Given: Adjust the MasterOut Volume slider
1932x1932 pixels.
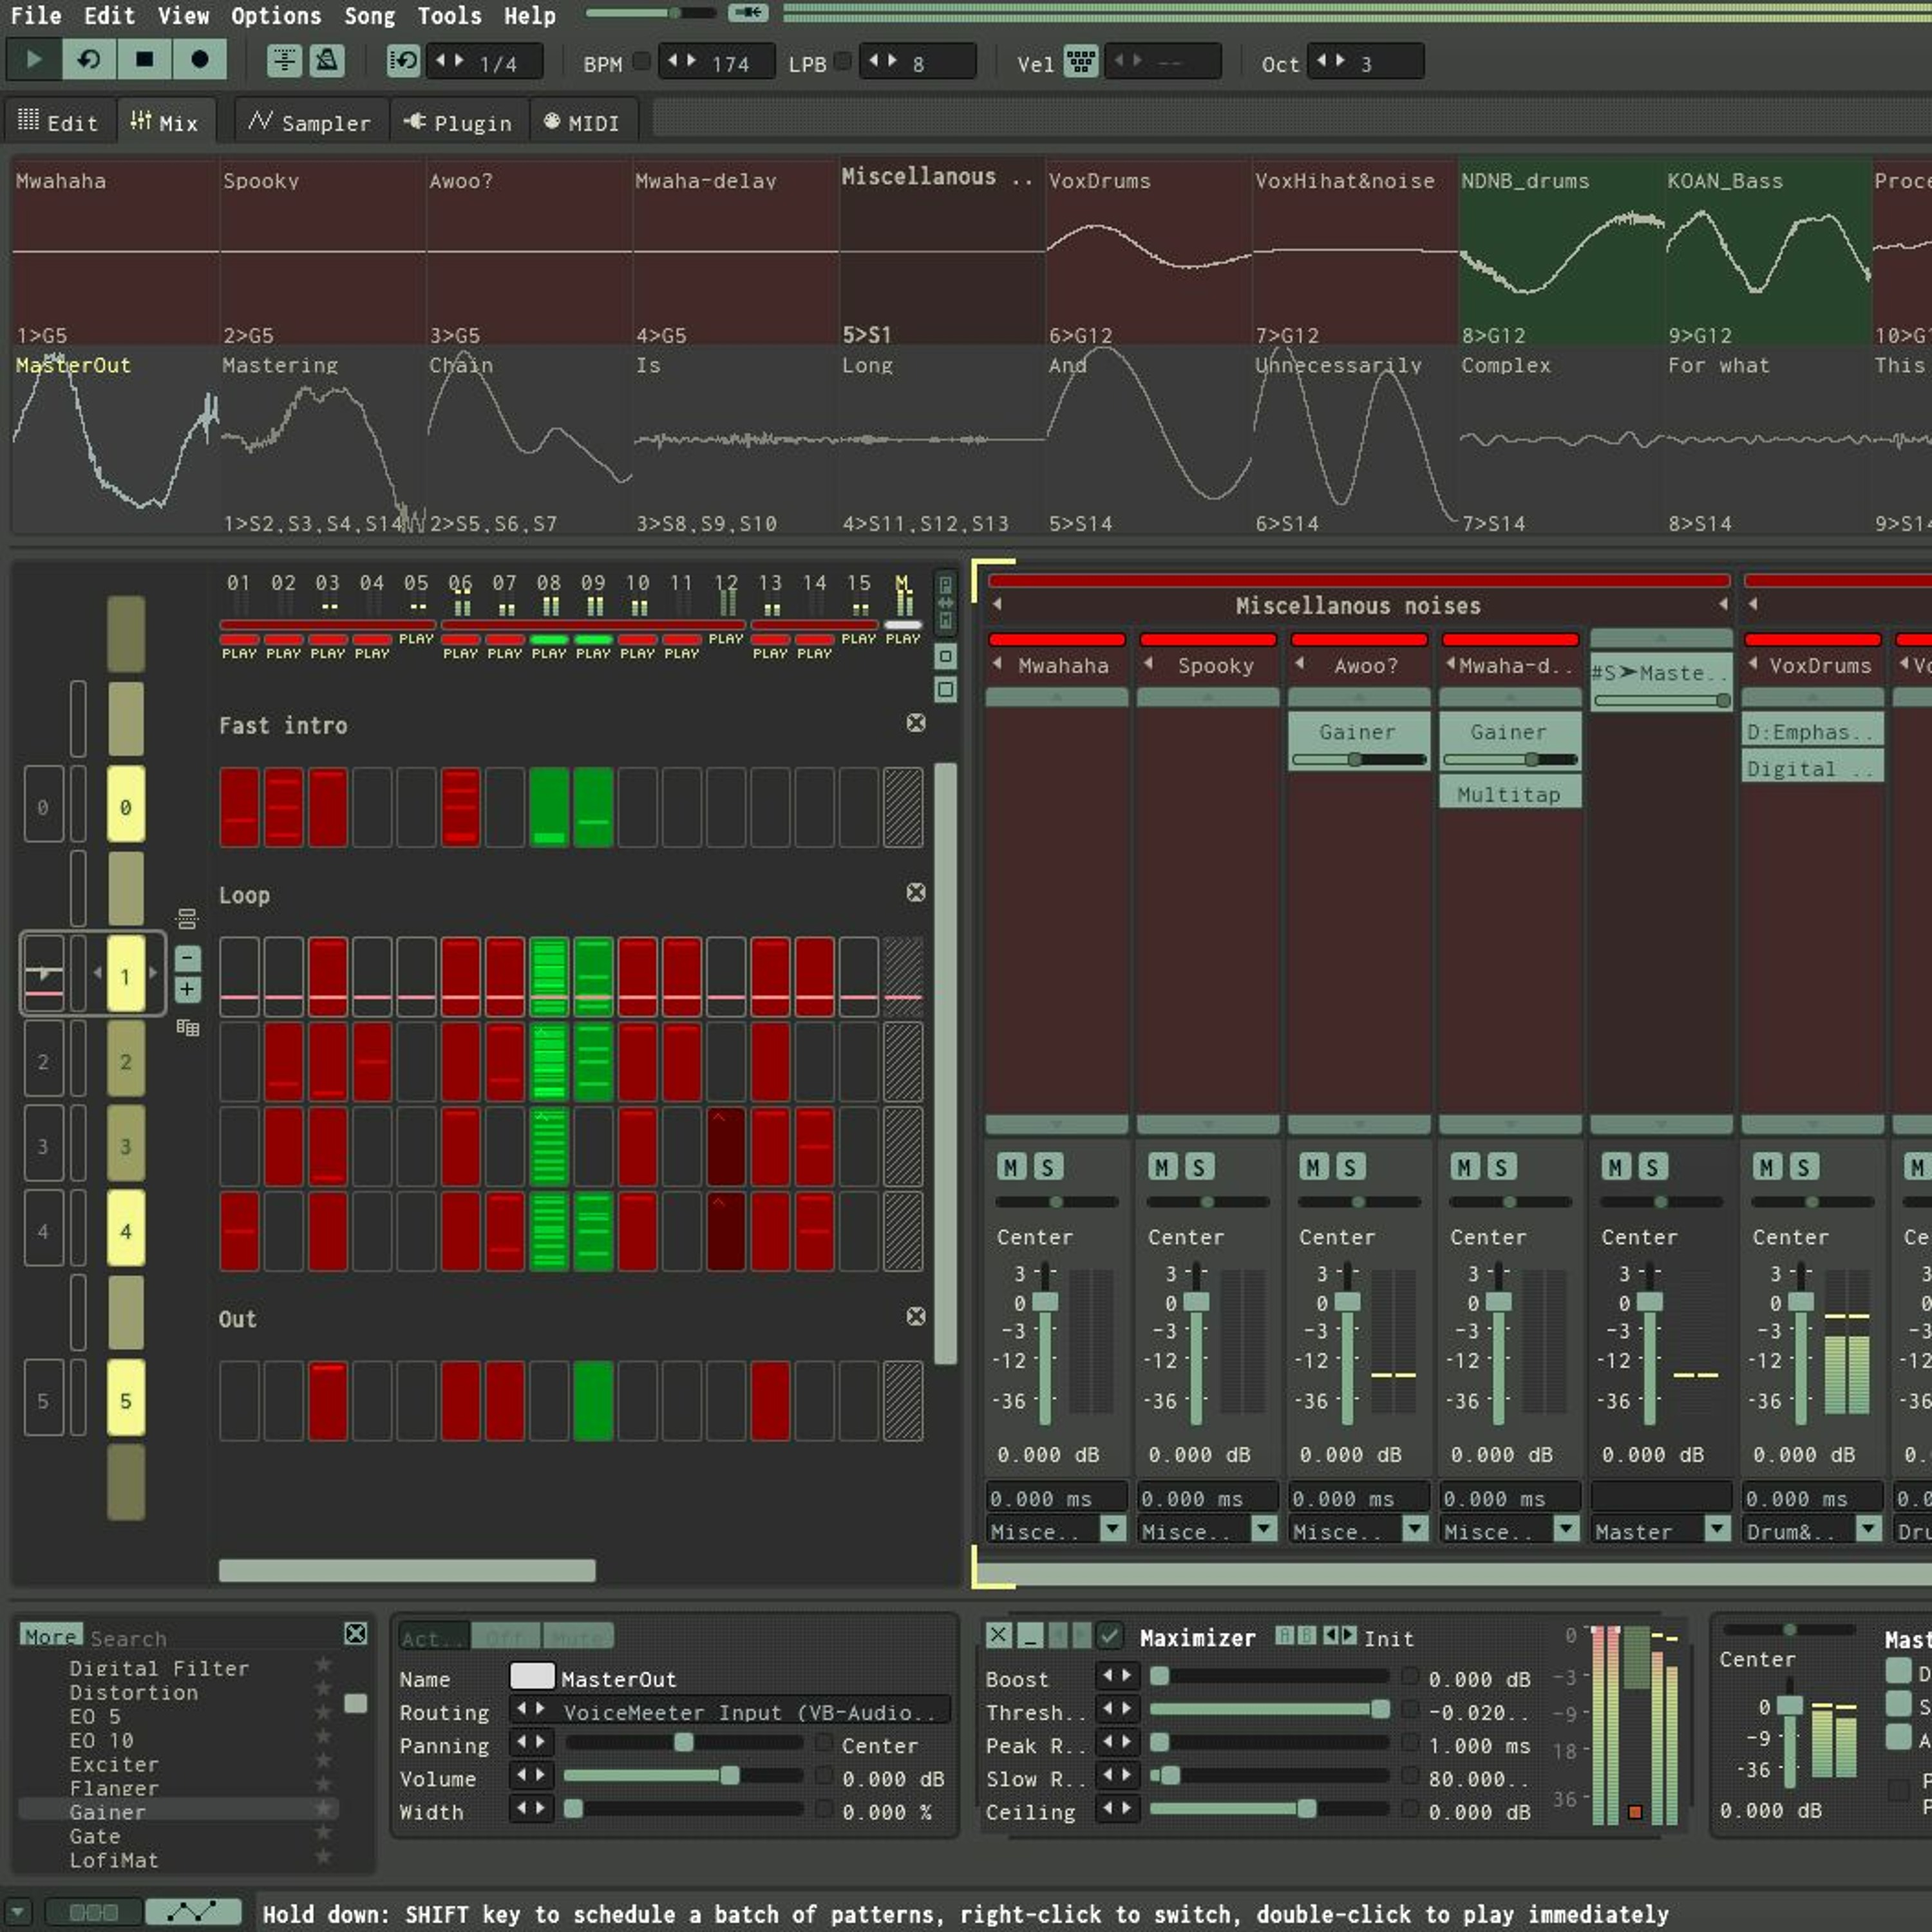Looking at the screenshot, I should (684, 1775).
